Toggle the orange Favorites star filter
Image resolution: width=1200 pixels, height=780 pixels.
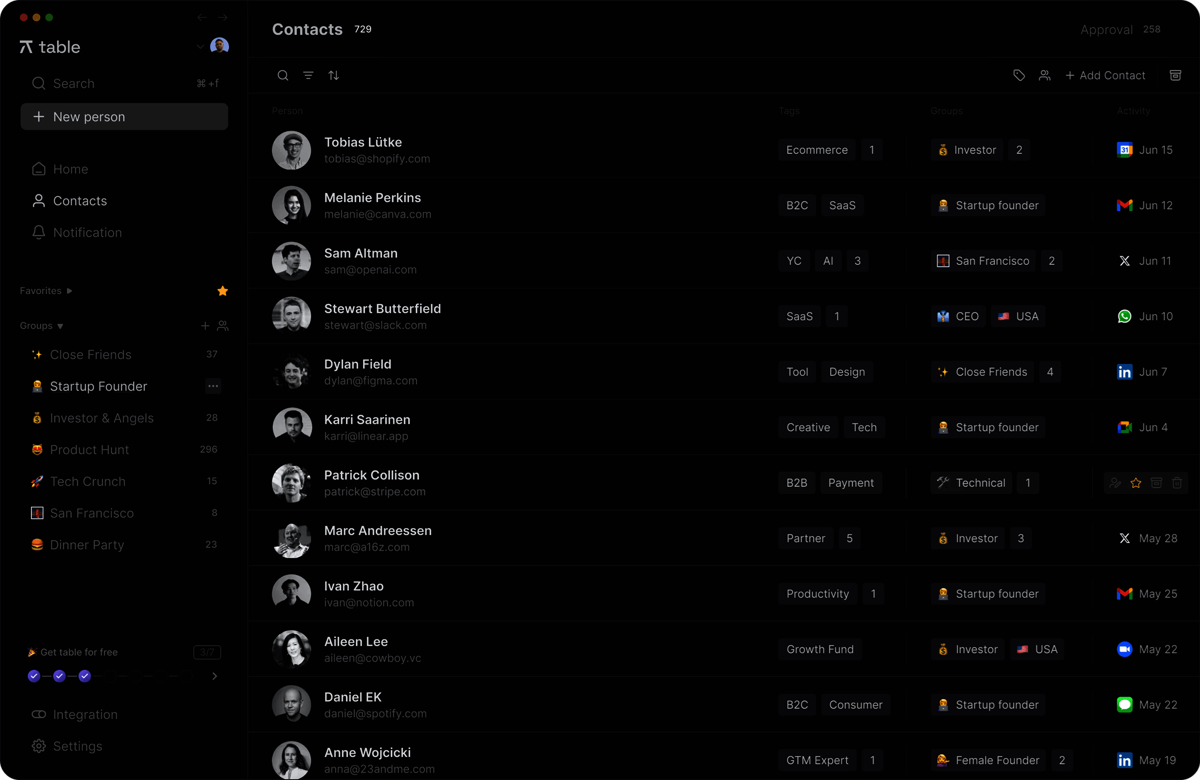(222, 291)
